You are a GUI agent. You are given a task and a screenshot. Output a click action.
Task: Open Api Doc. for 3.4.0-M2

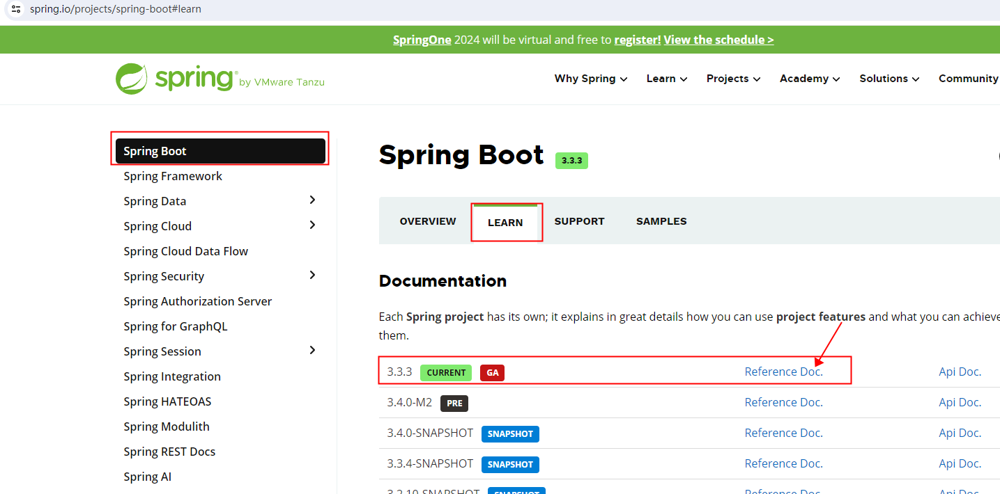tap(960, 402)
